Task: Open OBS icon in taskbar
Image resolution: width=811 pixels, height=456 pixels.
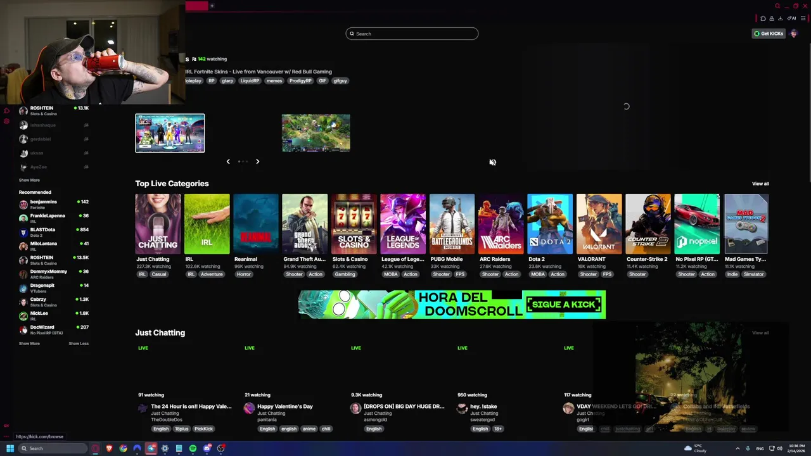Action: point(220,448)
